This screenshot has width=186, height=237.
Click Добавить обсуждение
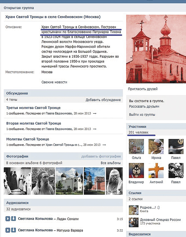click(x=103, y=100)
